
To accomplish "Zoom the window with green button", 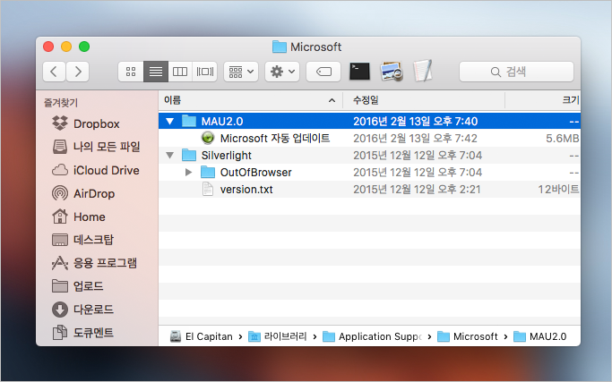I will click(84, 47).
